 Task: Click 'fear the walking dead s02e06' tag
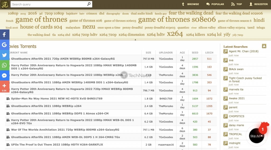239,13
